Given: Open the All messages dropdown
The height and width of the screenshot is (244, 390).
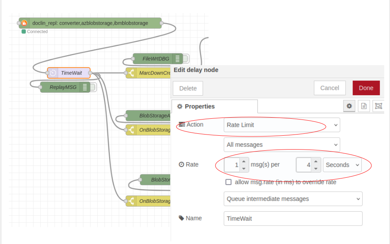Looking at the screenshot, I should 282,145.
